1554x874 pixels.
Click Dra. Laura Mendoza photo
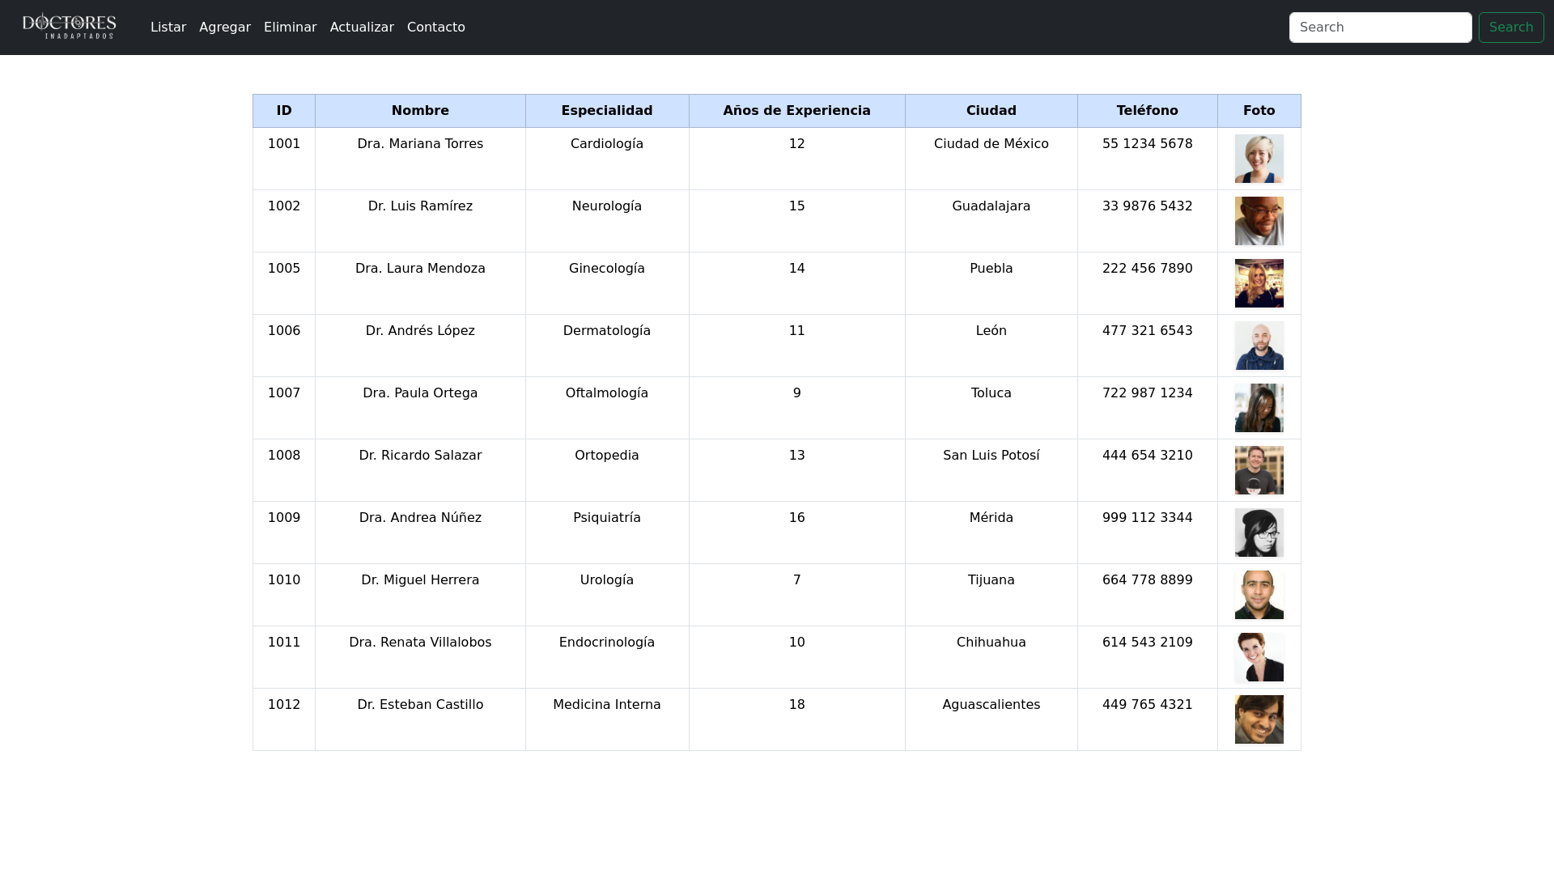[1259, 283]
